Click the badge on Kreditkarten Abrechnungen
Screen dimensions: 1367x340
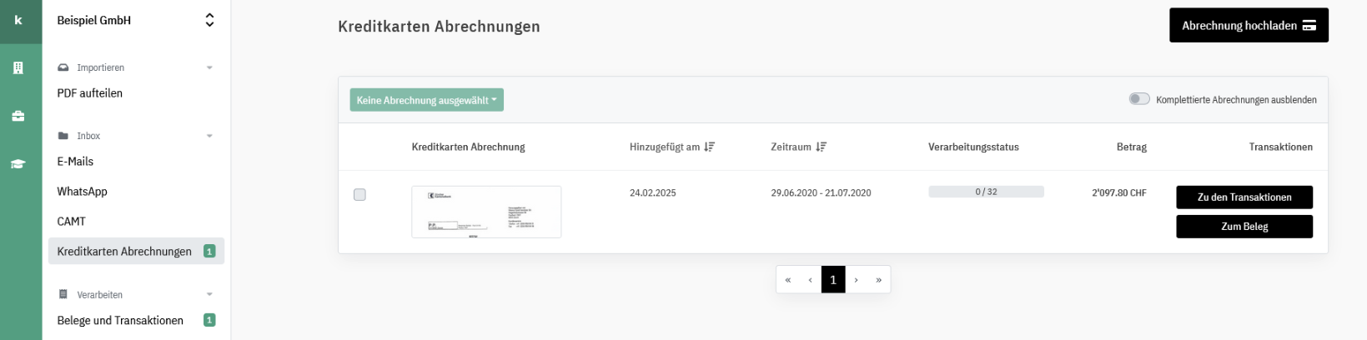pos(209,252)
